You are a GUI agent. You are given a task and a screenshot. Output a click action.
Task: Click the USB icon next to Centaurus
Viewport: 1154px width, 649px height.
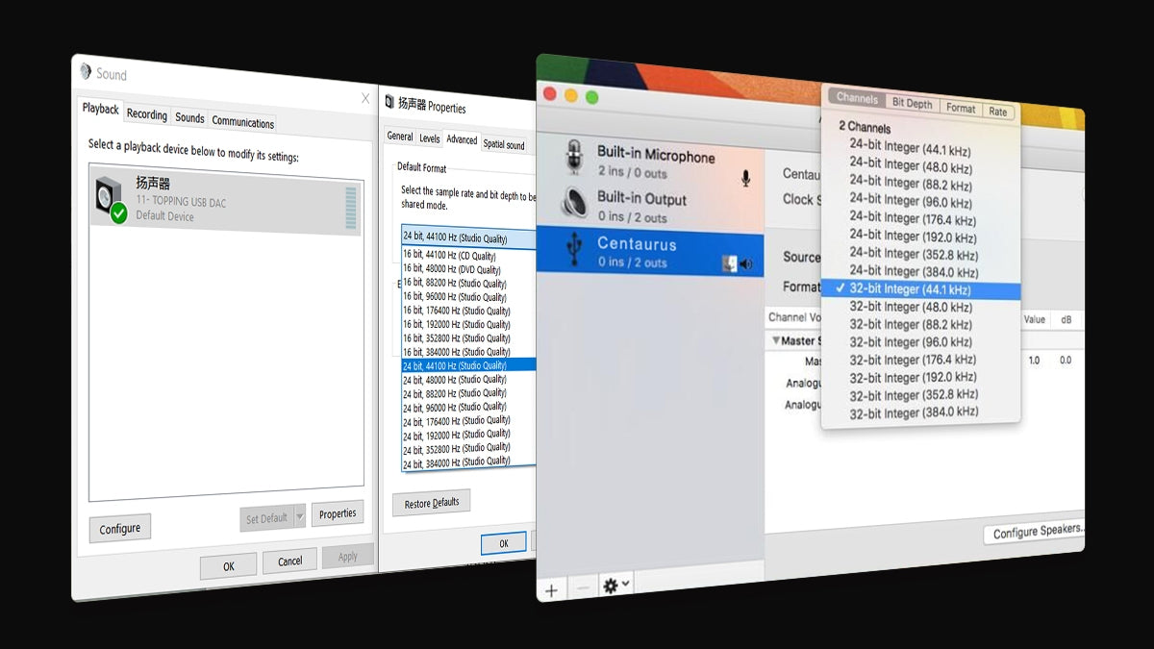click(574, 251)
